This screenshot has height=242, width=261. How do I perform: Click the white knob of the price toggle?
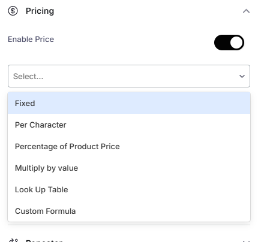pos(236,43)
